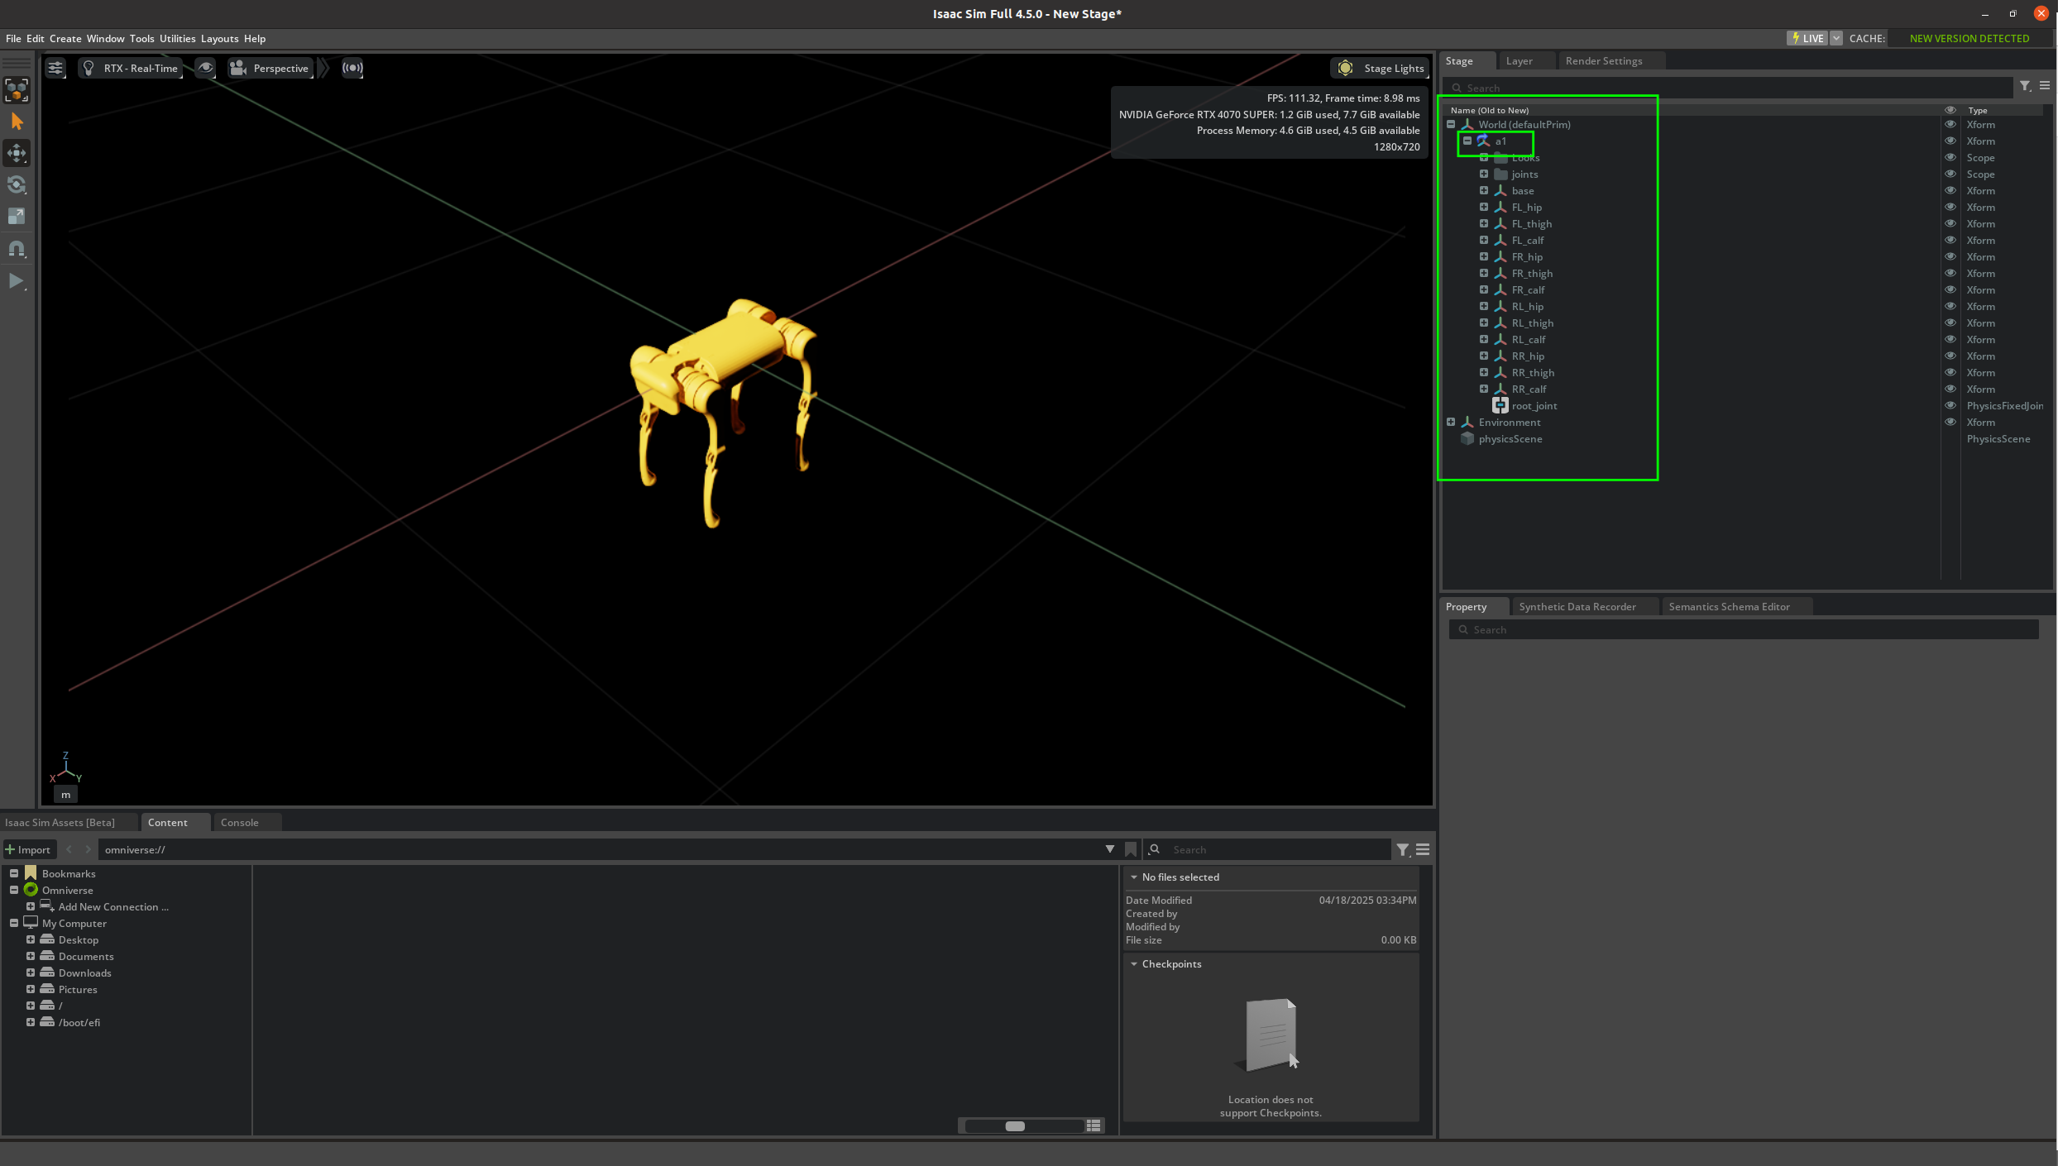This screenshot has height=1166, width=2058.
Task: Open the RTX - Real-Time renderer menu
Action: tap(131, 68)
